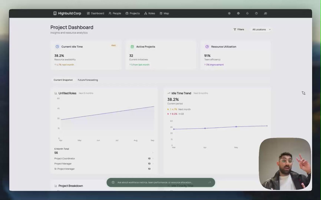Click the 32 value on Active Projects card
The width and height of the screenshot is (321, 200).
[x=131, y=56]
